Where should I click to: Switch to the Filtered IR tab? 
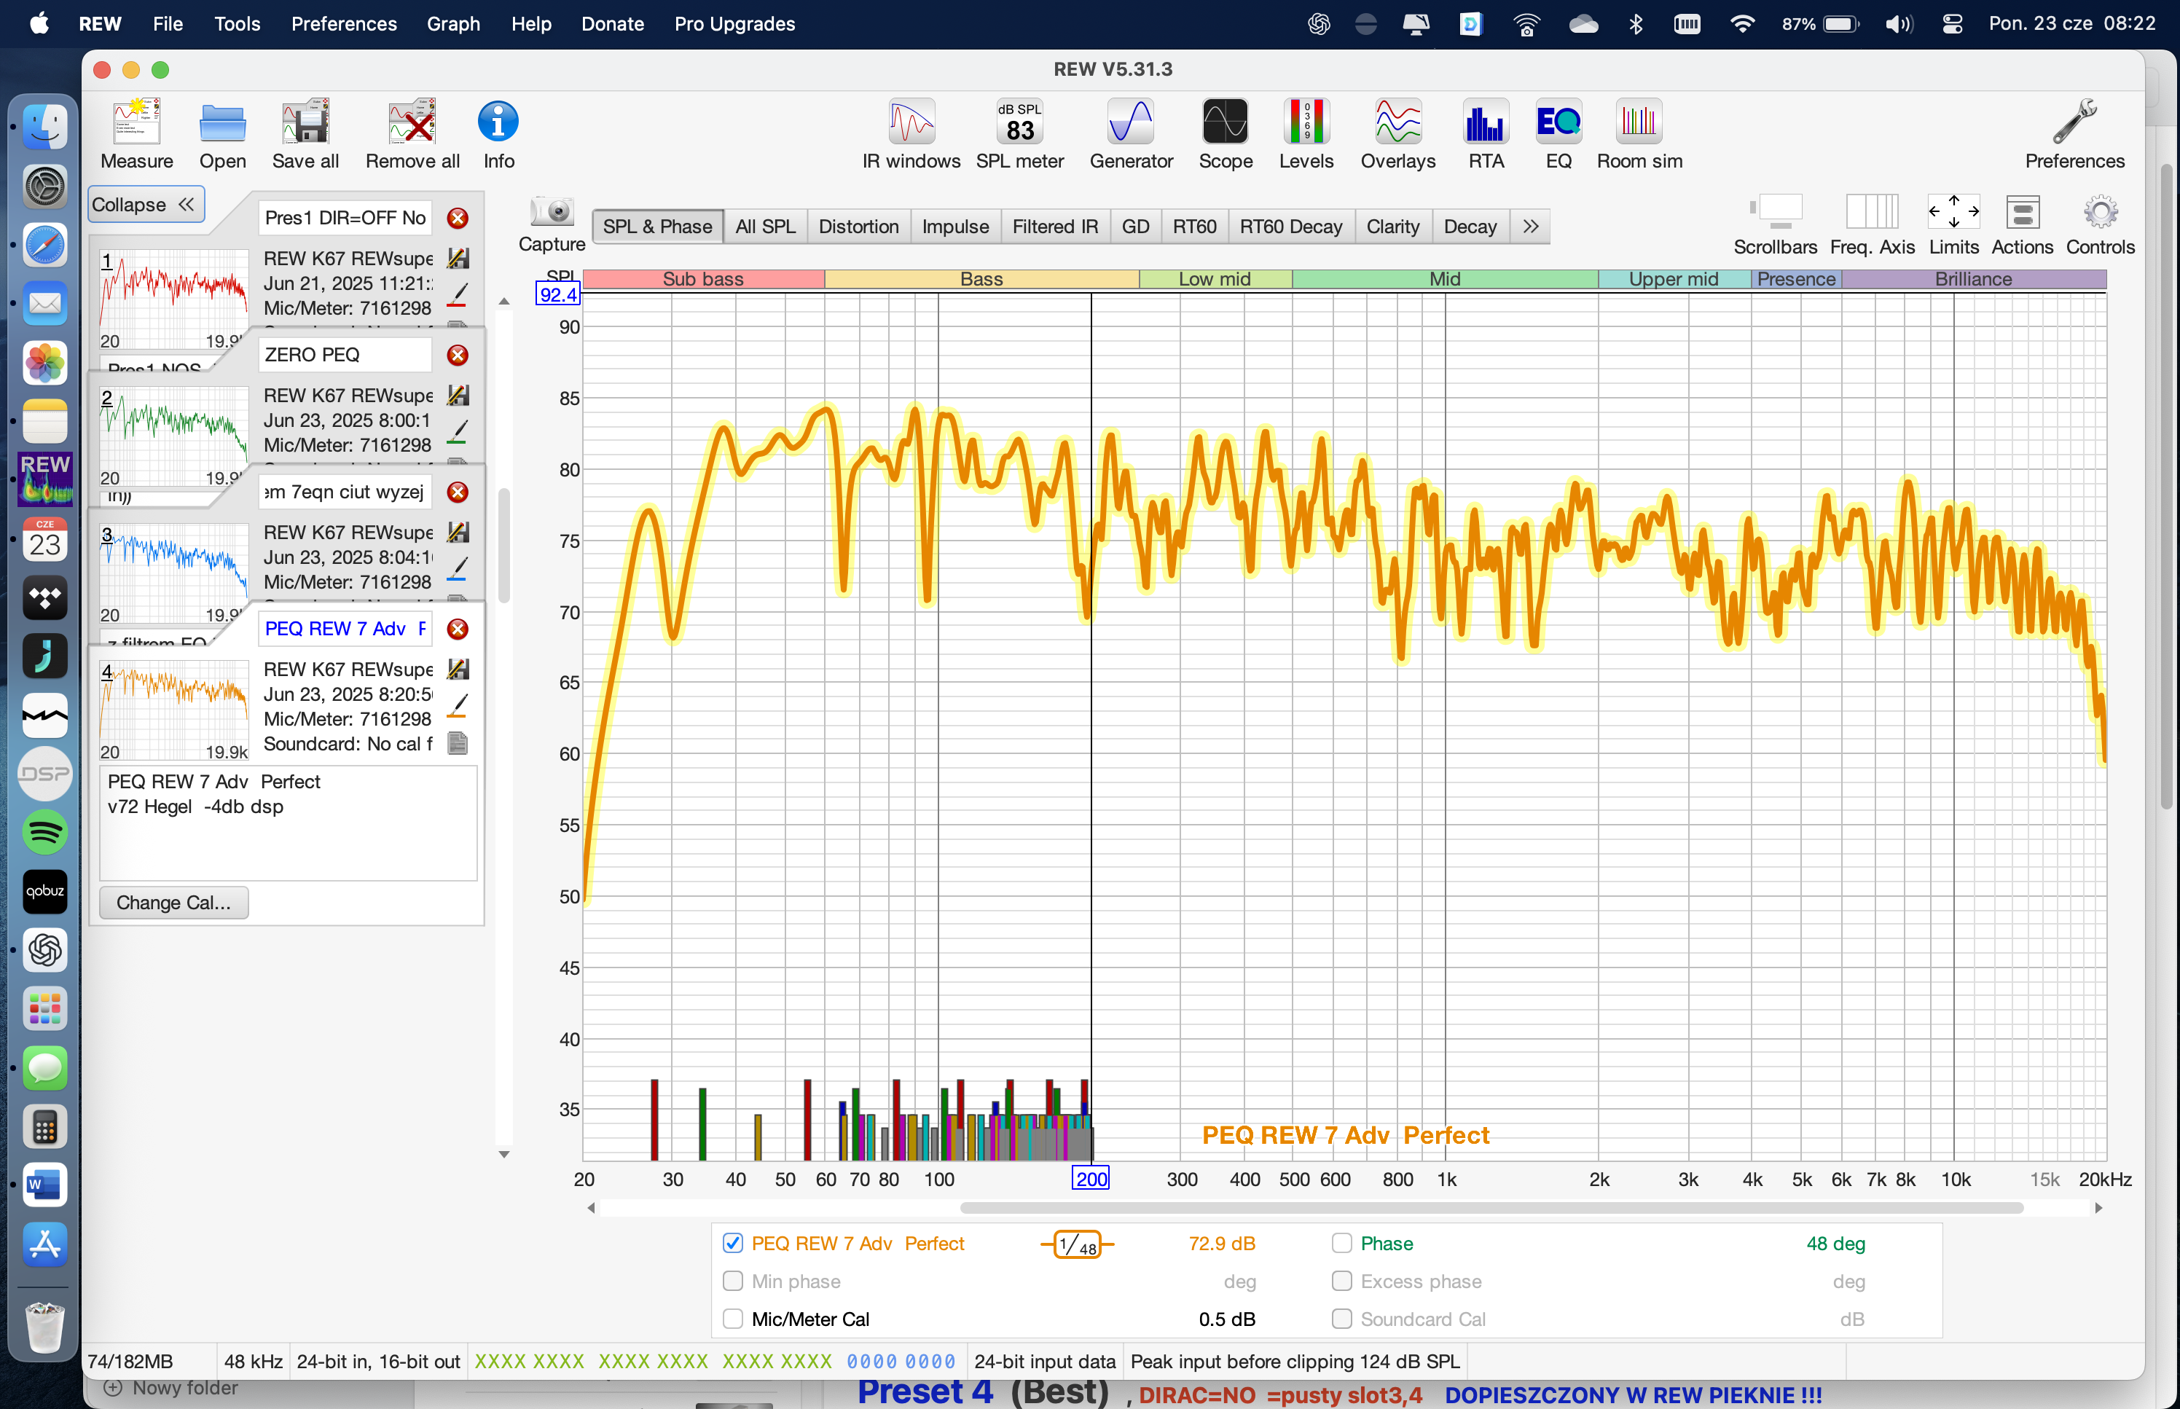(1055, 226)
